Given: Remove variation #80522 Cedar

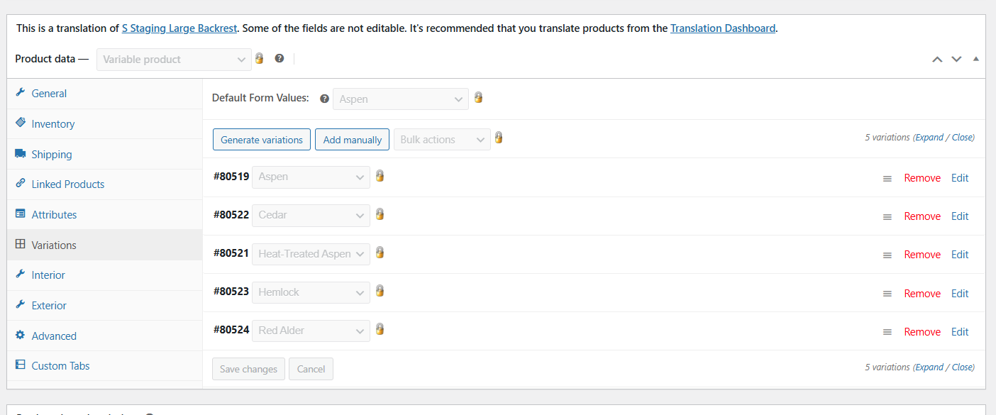Looking at the screenshot, I should (922, 216).
